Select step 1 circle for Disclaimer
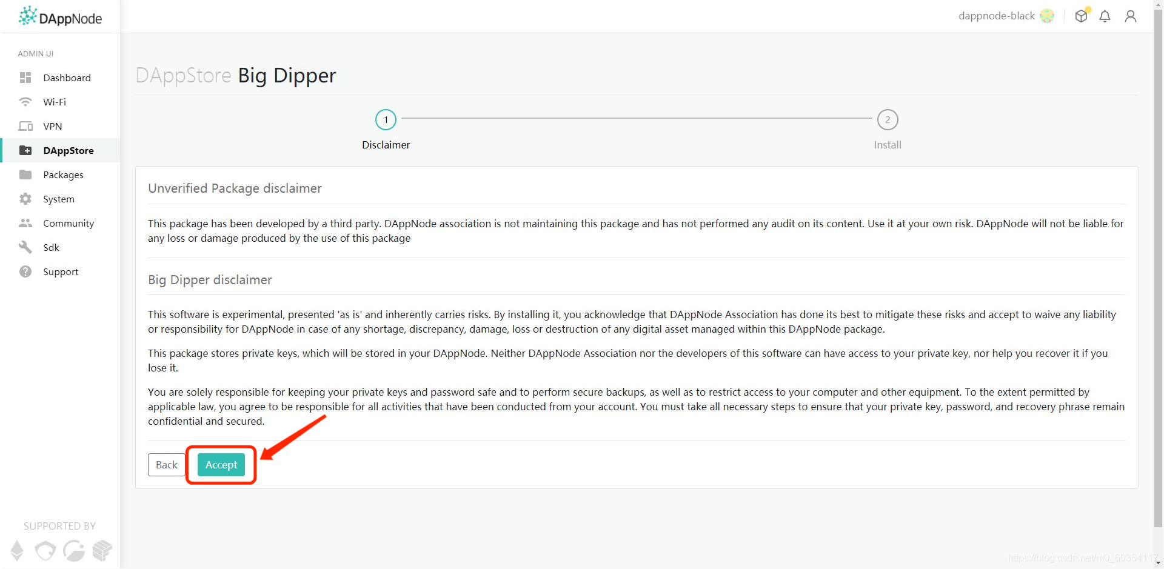The image size is (1164, 569). [386, 119]
